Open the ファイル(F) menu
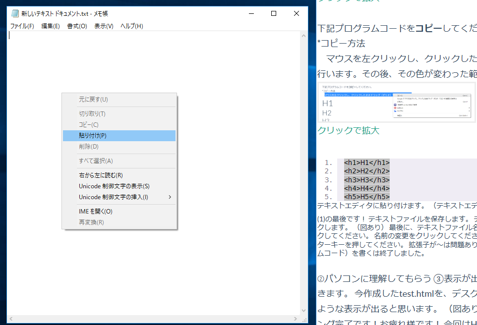Viewport: 477px width, 325px height. [22, 26]
